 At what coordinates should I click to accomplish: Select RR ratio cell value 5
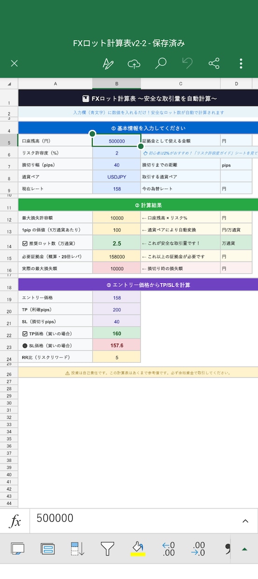117,358
